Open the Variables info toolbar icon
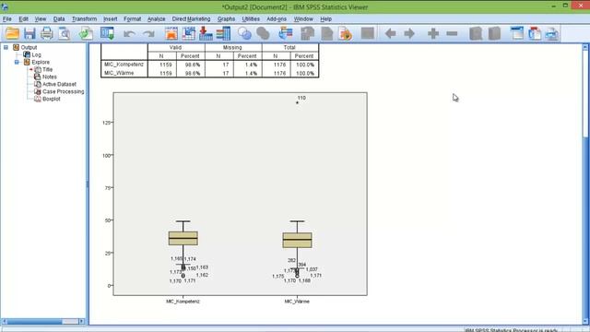590x332 pixels. pyautogui.click(x=223, y=33)
